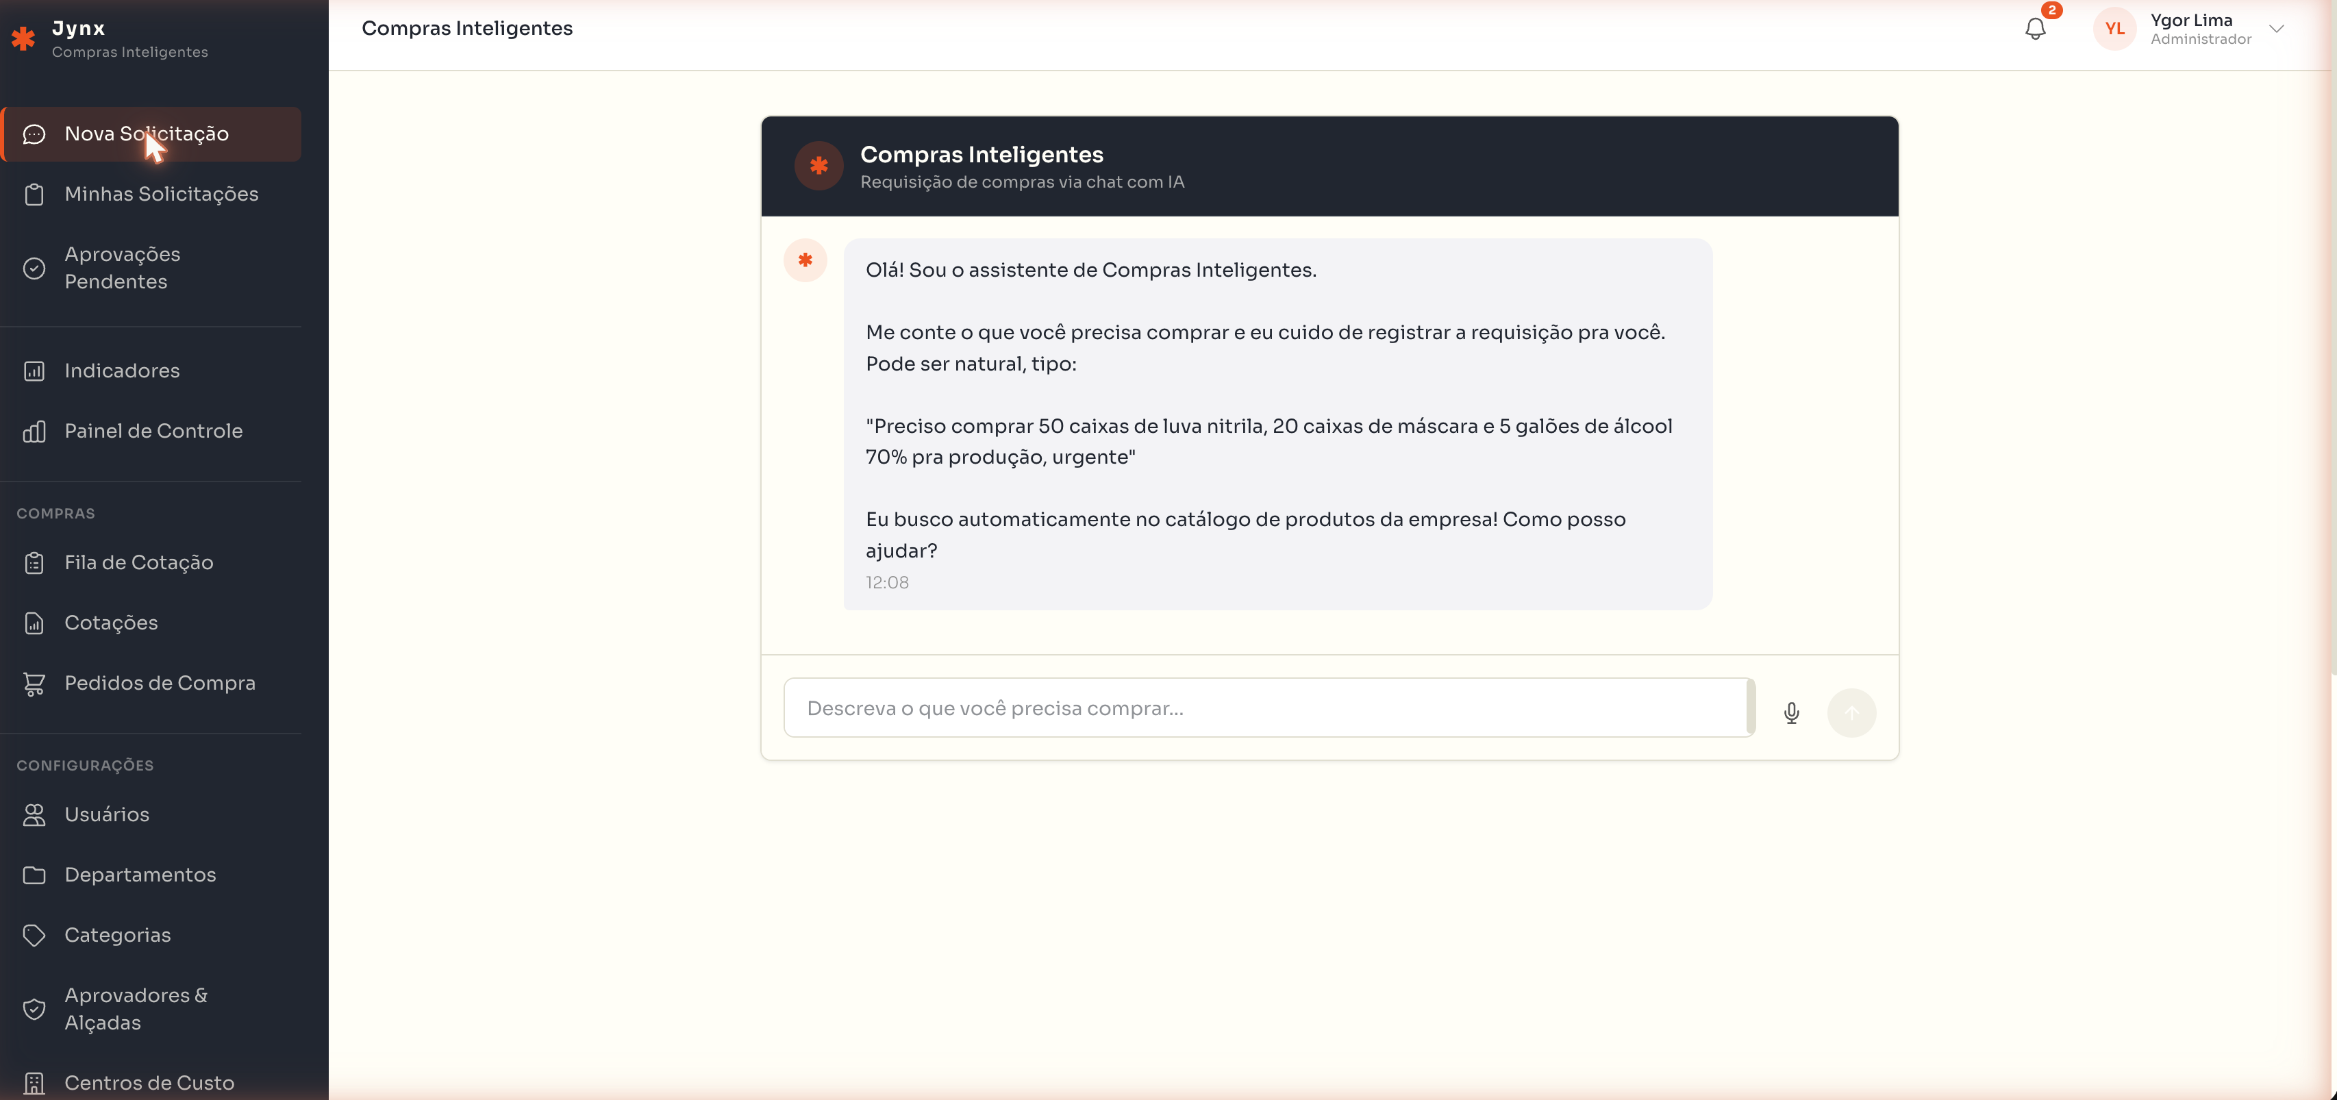Click Cotações document icon
The height and width of the screenshot is (1100, 2337).
point(34,623)
